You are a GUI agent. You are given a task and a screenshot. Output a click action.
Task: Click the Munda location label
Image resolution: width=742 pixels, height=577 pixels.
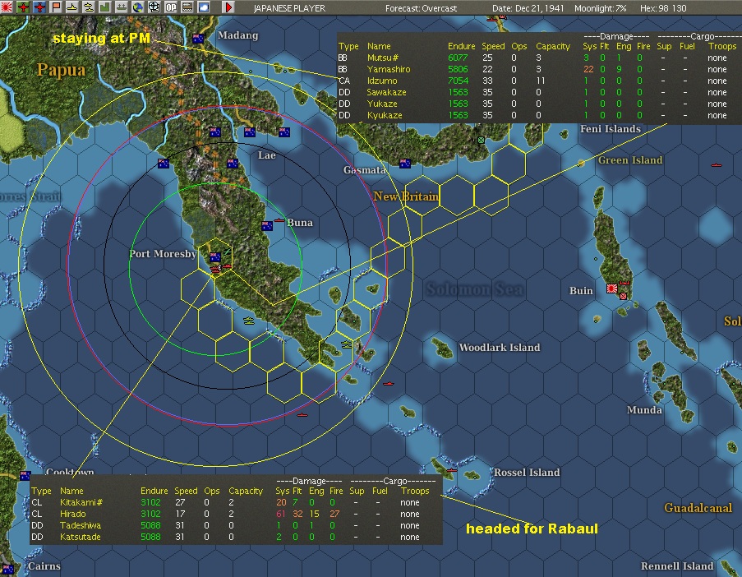click(643, 410)
